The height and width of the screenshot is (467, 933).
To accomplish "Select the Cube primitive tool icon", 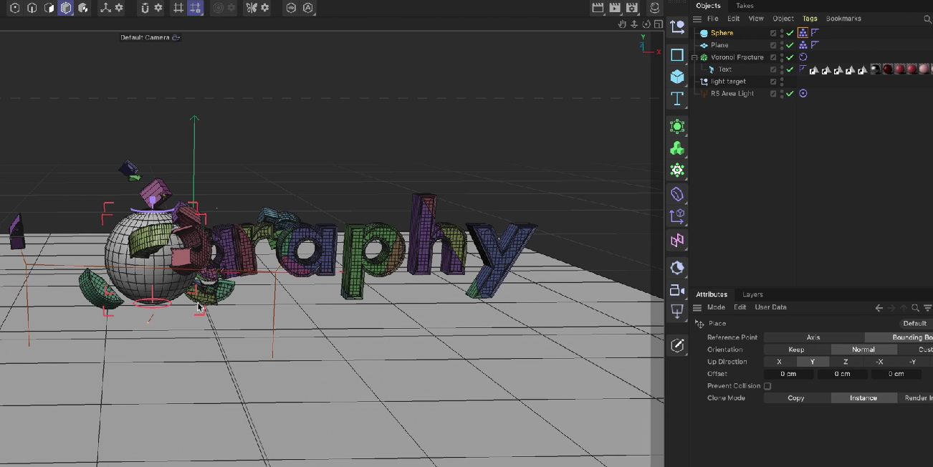I will (x=676, y=77).
